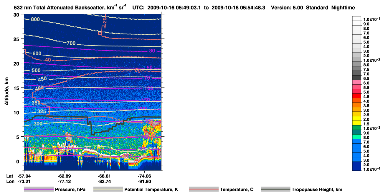Click the 'Tropopause Height, km' legend label
Image resolution: width=383 pixels, height=196 pixels.
317,190
